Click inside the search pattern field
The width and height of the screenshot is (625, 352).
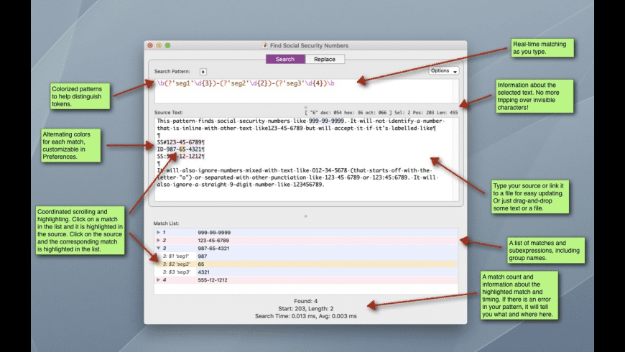pos(306,91)
